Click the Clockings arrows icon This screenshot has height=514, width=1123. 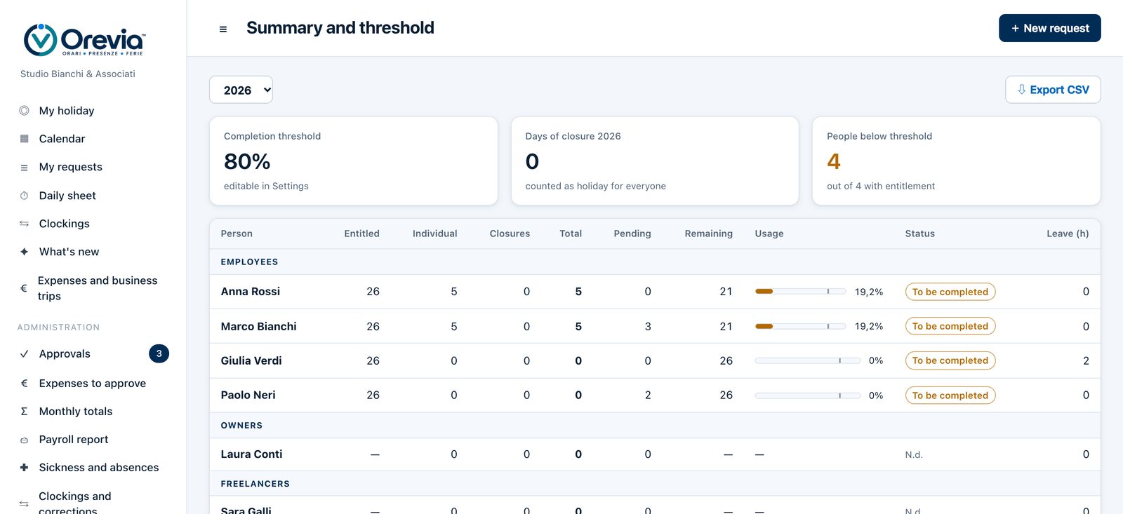24,224
